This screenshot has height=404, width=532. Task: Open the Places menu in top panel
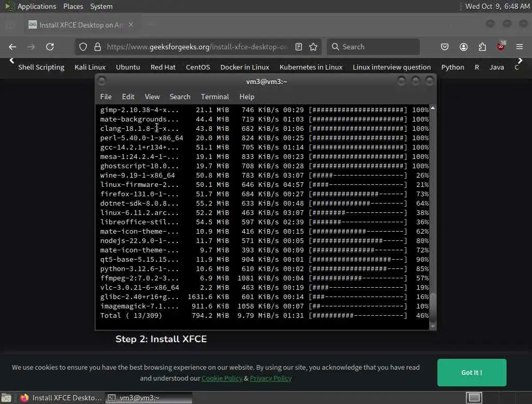[x=73, y=6]
